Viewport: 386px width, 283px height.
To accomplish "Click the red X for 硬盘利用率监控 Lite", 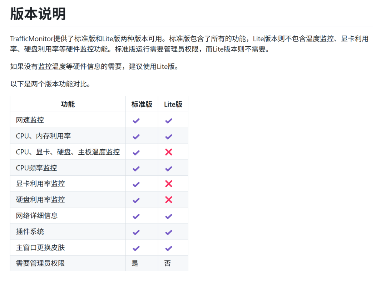I will tap(169, 200).
